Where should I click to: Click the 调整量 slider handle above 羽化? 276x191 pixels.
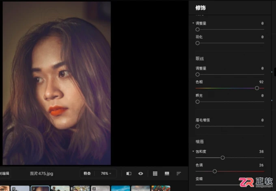click(x=198, y=29)
